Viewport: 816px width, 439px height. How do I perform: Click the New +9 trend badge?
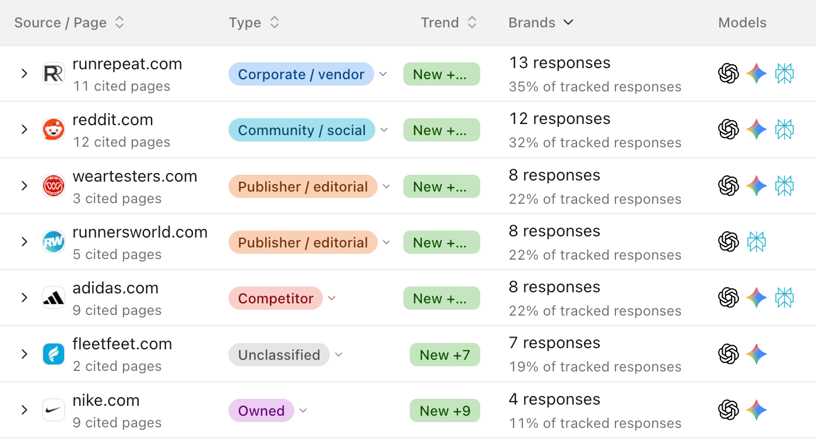(445, 410)
